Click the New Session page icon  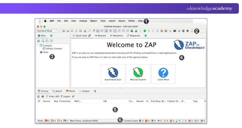tap(60, 31)
